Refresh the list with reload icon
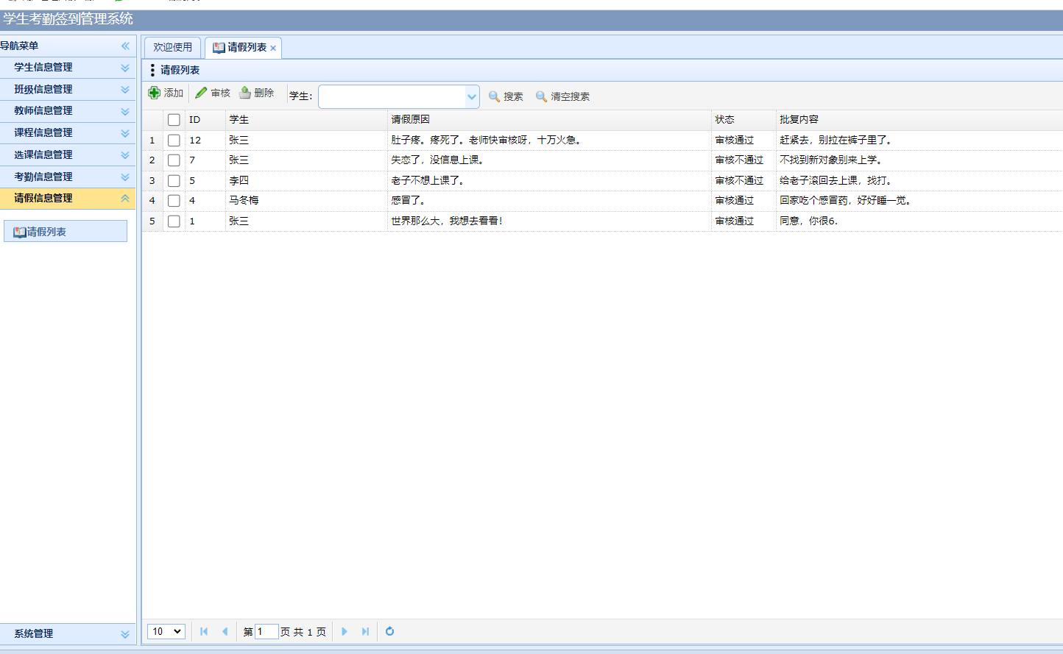The width and height of the screenshot is (1063, 654). pos(389,631)
